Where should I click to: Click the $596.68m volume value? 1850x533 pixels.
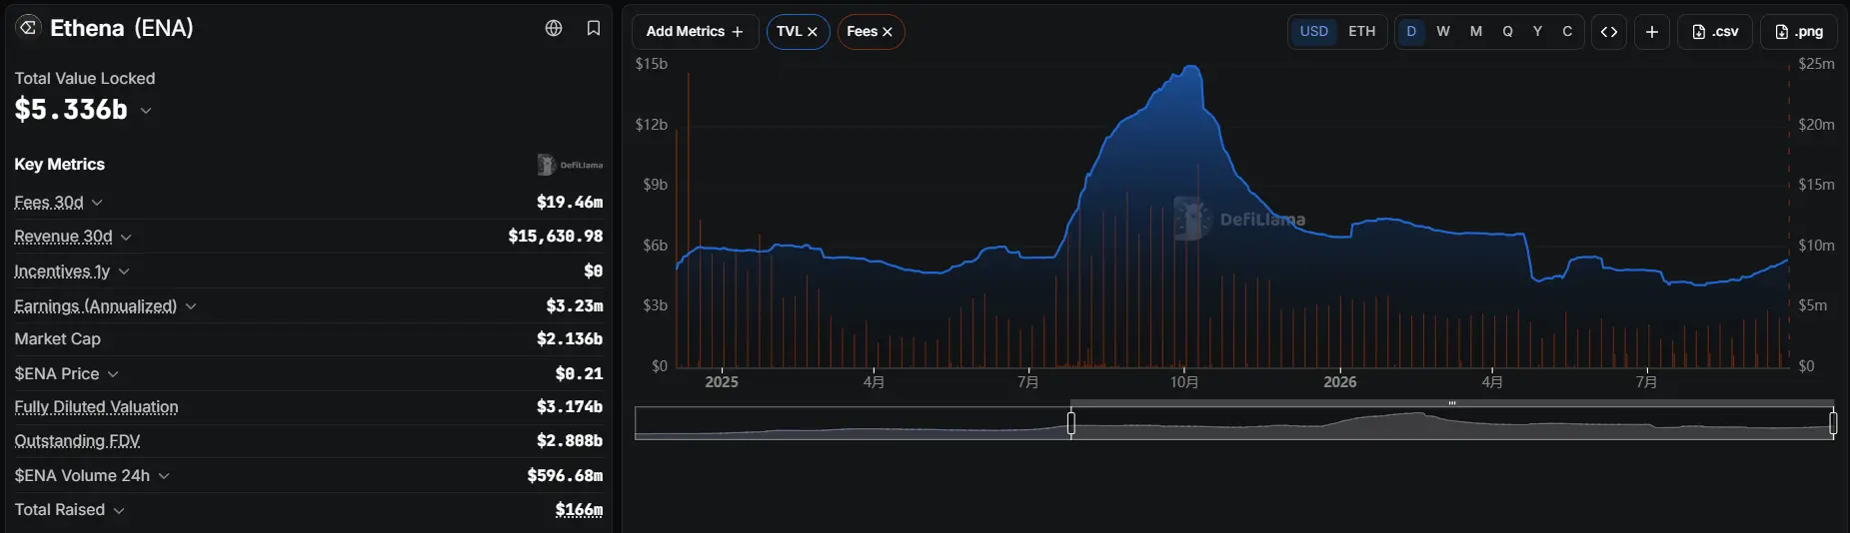click(x=565, y=476)
